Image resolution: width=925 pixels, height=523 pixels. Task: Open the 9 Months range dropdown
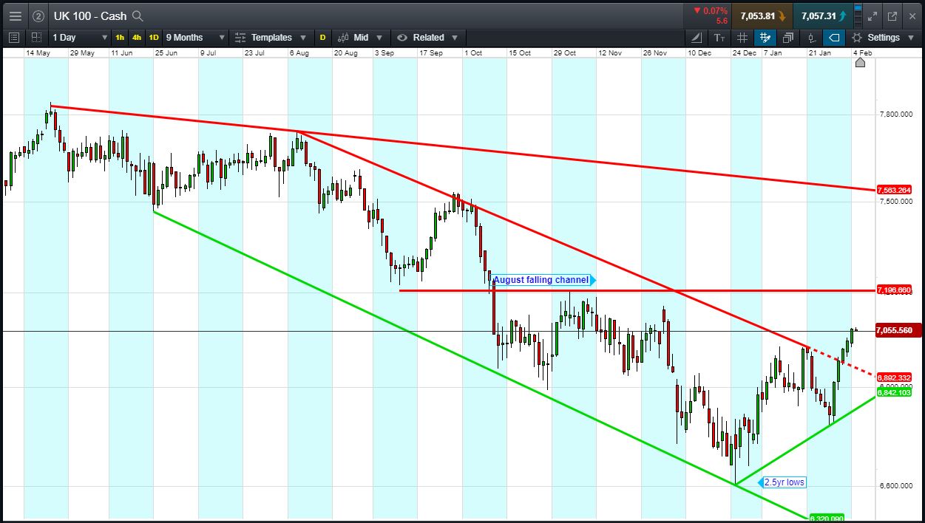(x=195, y=37)
